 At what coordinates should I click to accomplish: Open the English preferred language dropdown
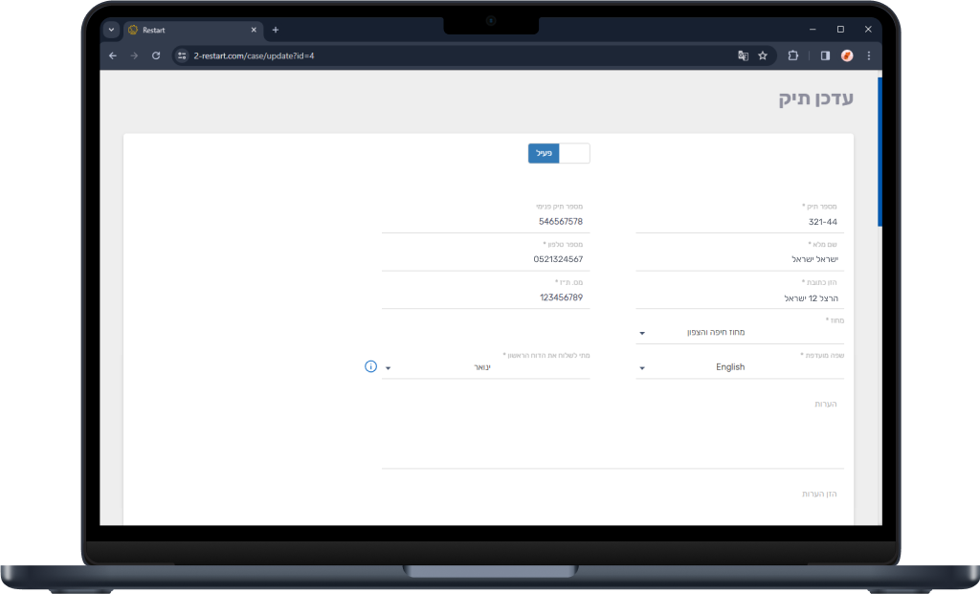click(x=740, y=367)
